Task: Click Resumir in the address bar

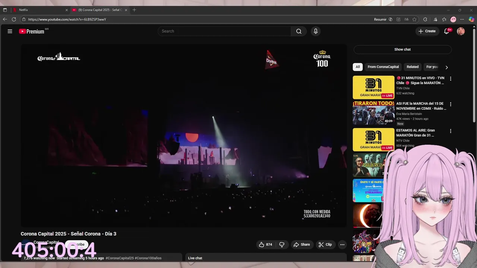Action: coord(380,19)
